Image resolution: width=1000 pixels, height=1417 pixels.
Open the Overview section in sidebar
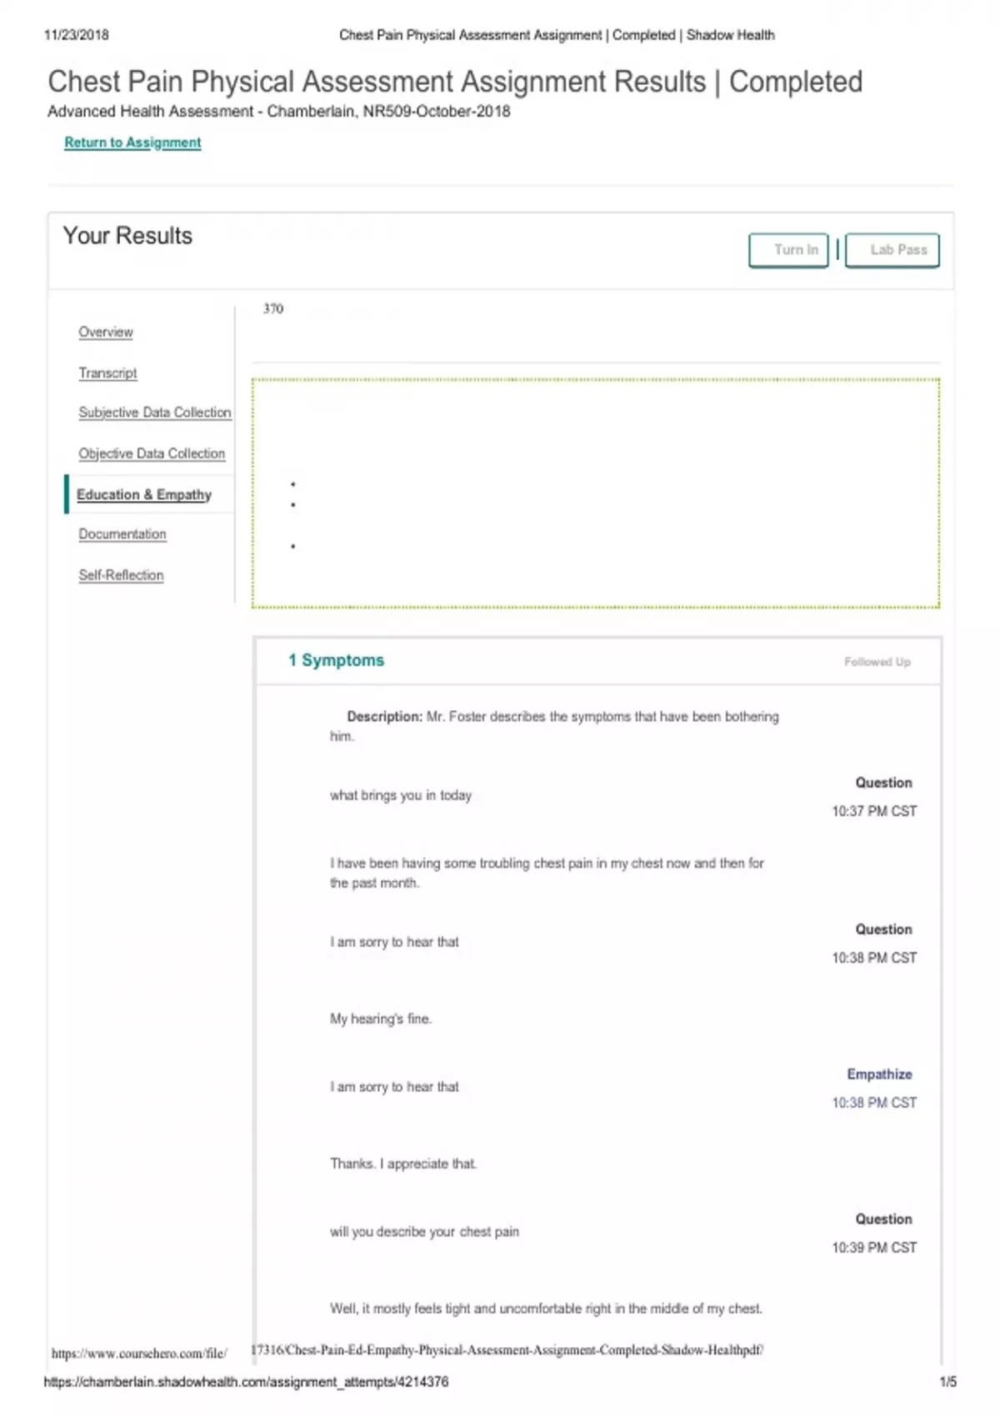[106, 332]
